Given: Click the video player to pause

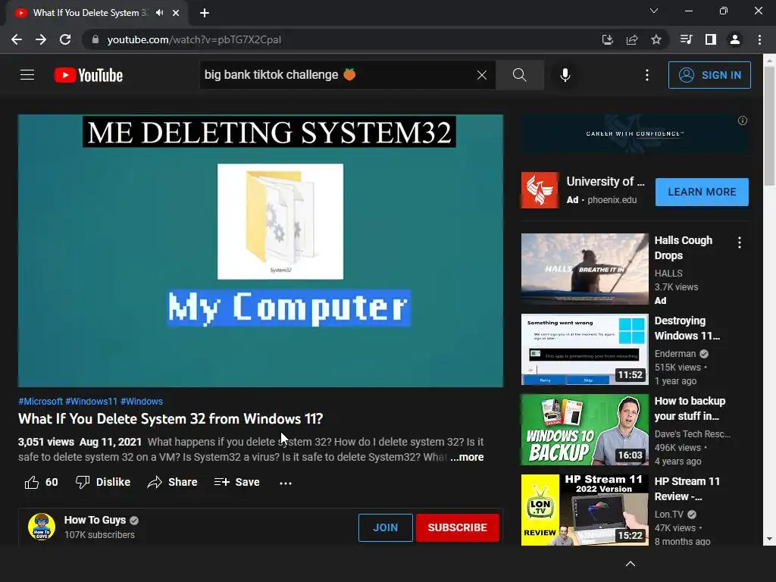Looking at the screenshot, I should point(261,251).
